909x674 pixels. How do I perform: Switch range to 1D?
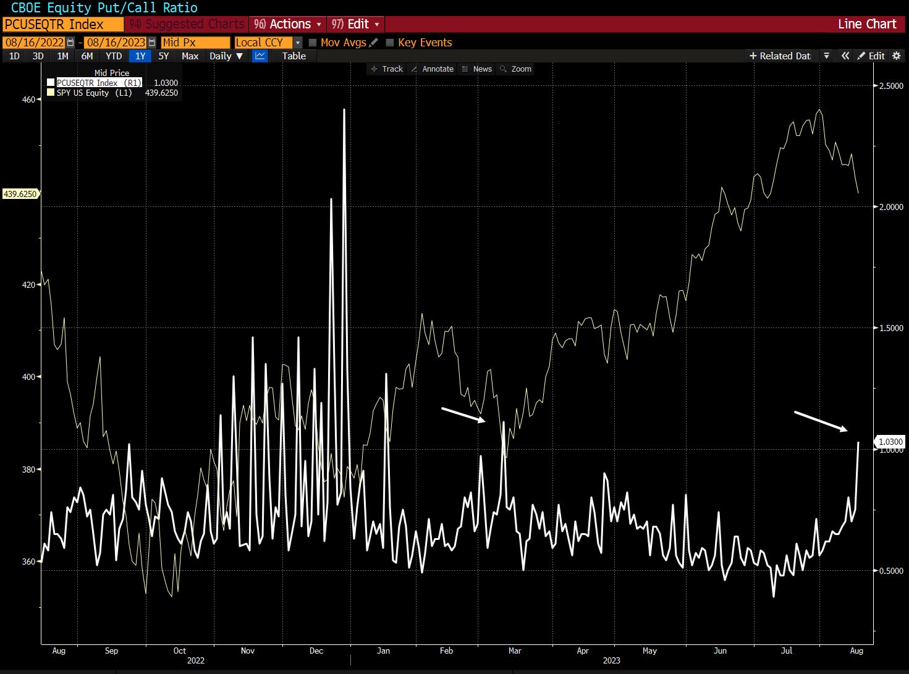click(14, 56)
